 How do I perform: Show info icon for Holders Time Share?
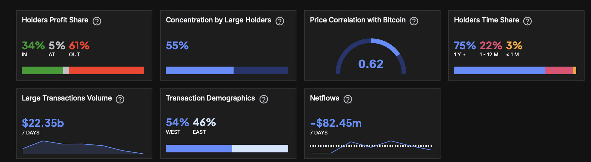527,21
